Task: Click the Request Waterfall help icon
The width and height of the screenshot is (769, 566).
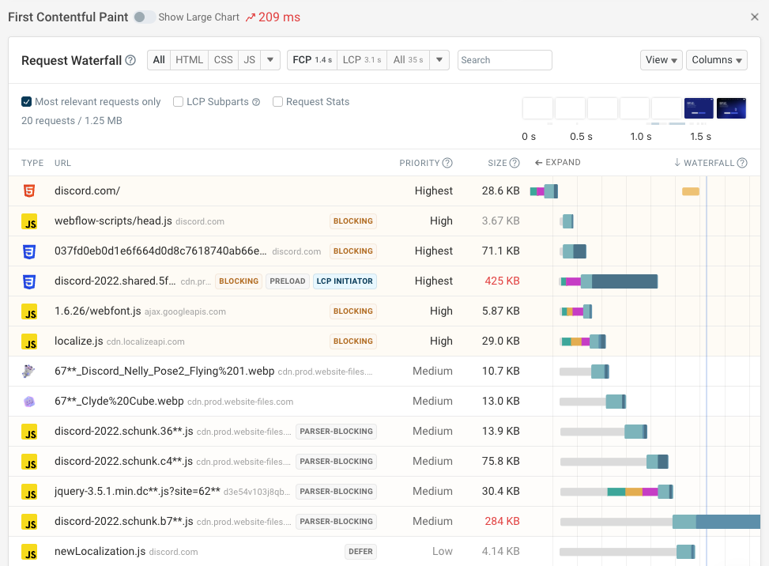Action: coord(130,60)
